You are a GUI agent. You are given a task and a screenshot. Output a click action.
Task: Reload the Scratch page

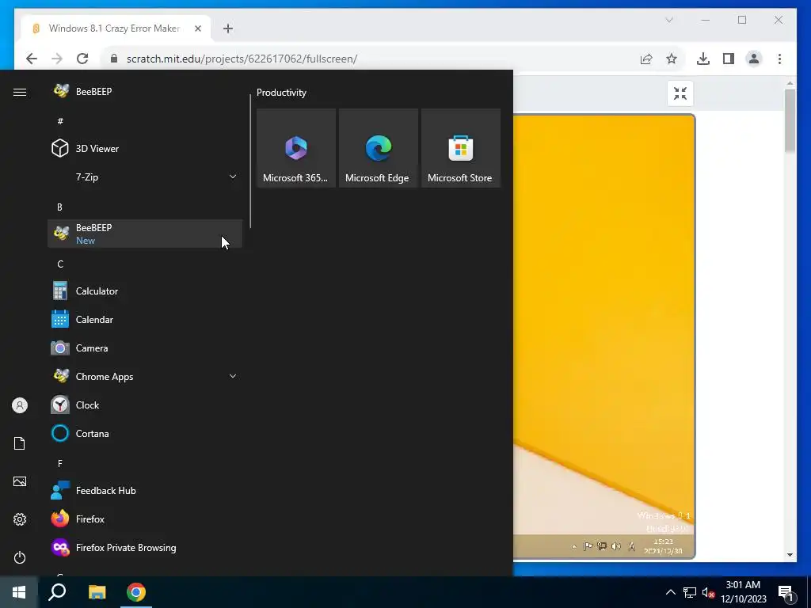click(82, 59)
